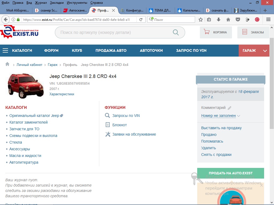The image size is (274, 205).
Task: Open АВТОТОЧКИ navigation item
Action: tap(151, 50)
